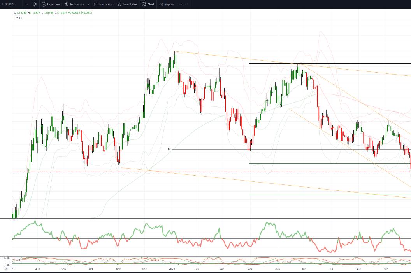The image size is (411, 273).
Task: Select the P pivot line label
Action: point(169,149)
